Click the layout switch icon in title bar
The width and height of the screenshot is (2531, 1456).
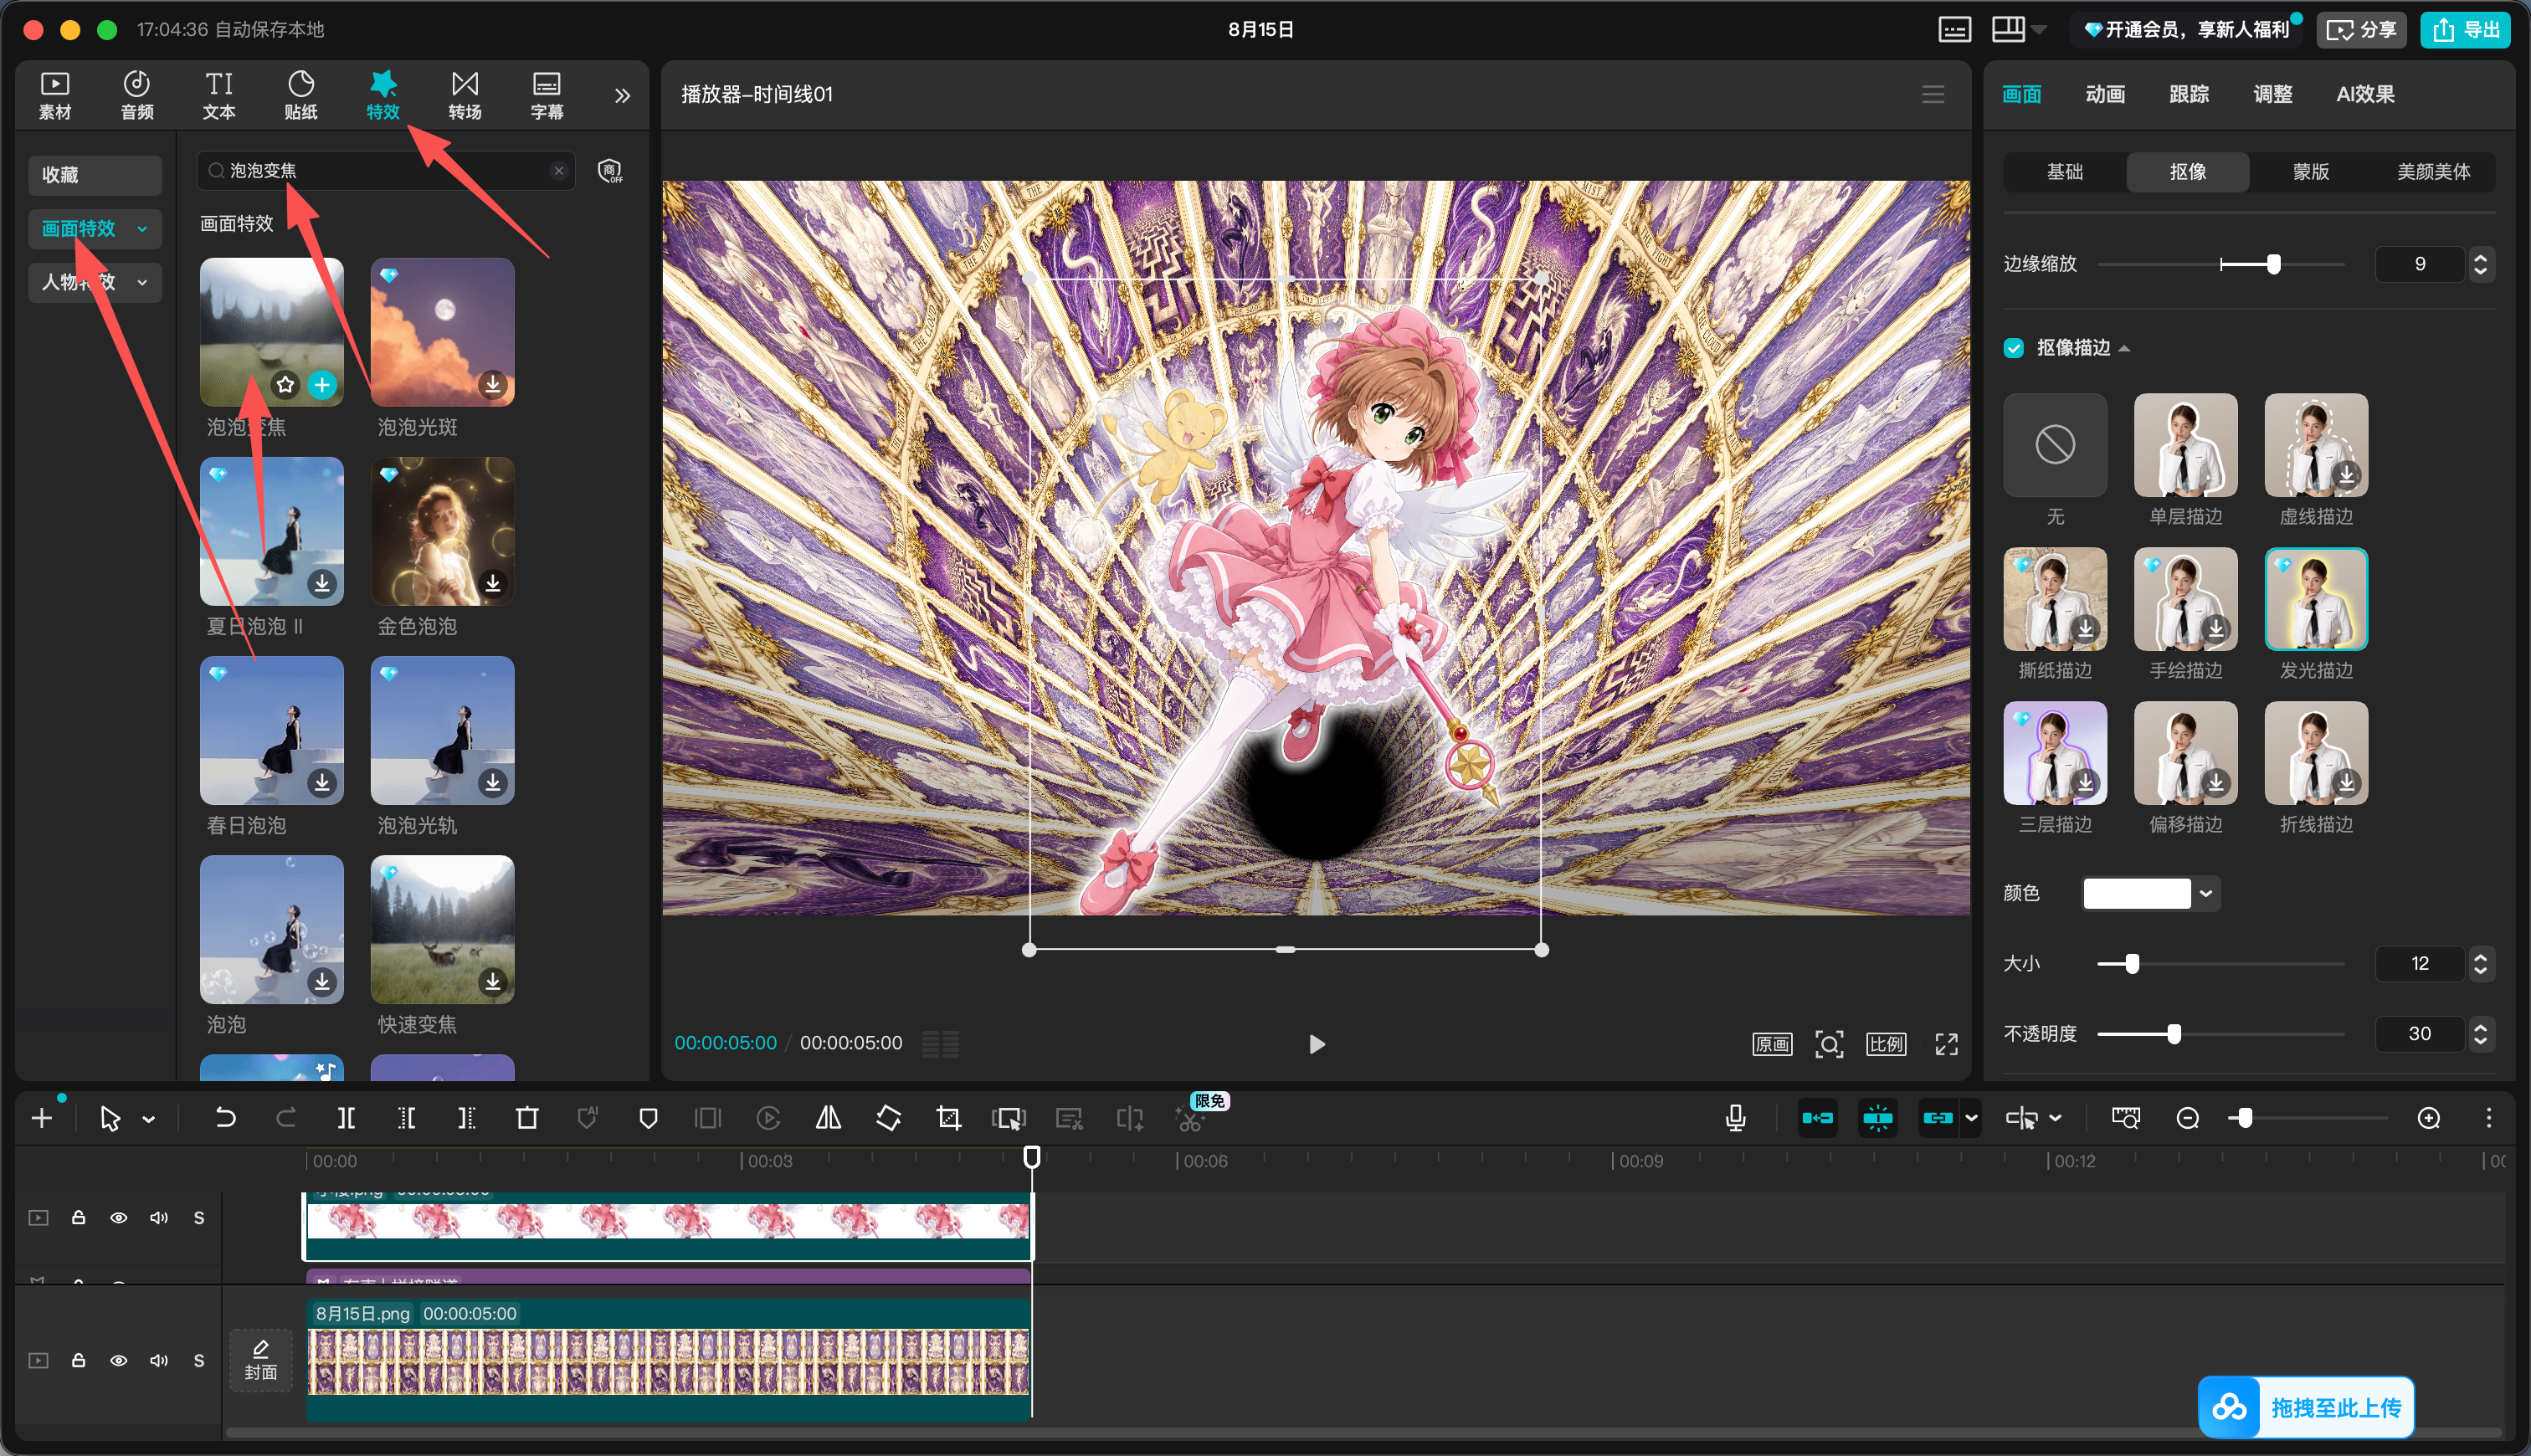coord(2008,29)
